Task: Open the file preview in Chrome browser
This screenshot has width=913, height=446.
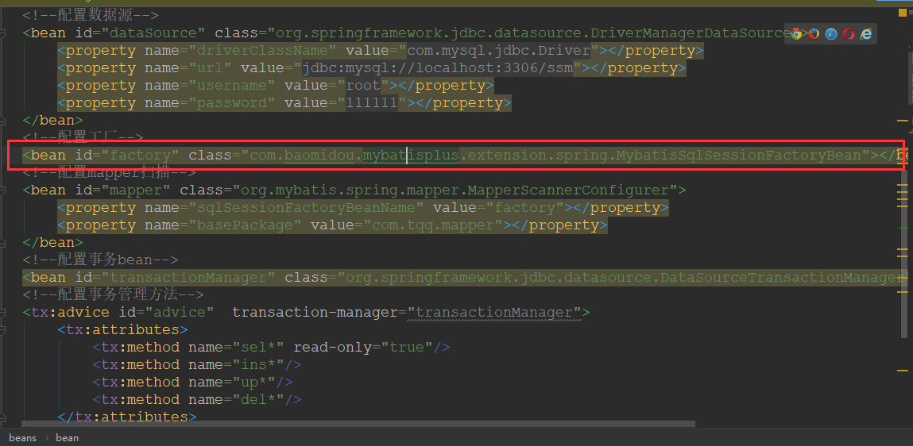Action: (x=796, y=33)
